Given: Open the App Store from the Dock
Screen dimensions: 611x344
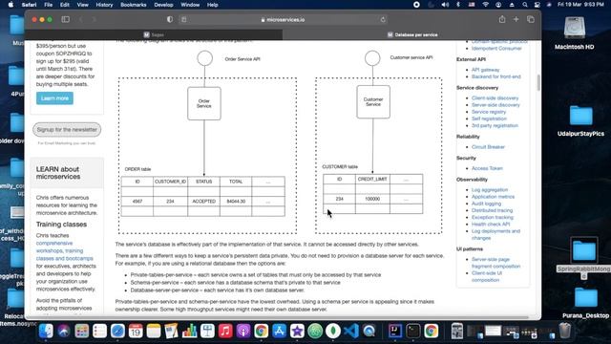Looking at the screenshot, I should (x=279, y=332).
